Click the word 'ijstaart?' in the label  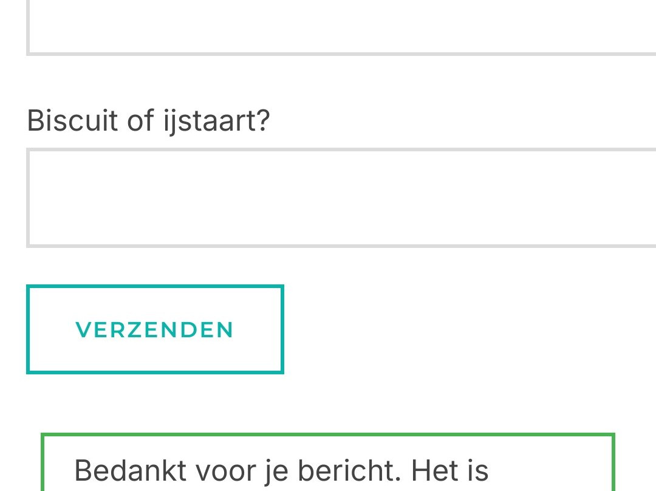pyautogui.click(x=216, y=121)
